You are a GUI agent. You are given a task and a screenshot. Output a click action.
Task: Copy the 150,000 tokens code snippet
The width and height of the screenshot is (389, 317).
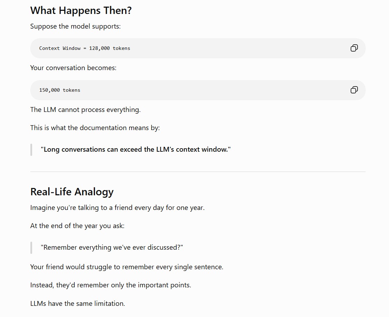[354, 90]
